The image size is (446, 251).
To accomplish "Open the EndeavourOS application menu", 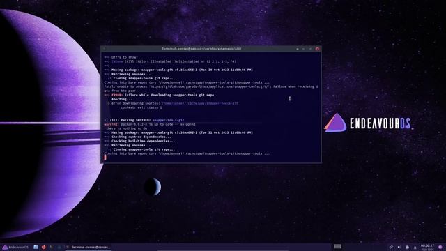I will pyautogui.click(x=15, y=247).
